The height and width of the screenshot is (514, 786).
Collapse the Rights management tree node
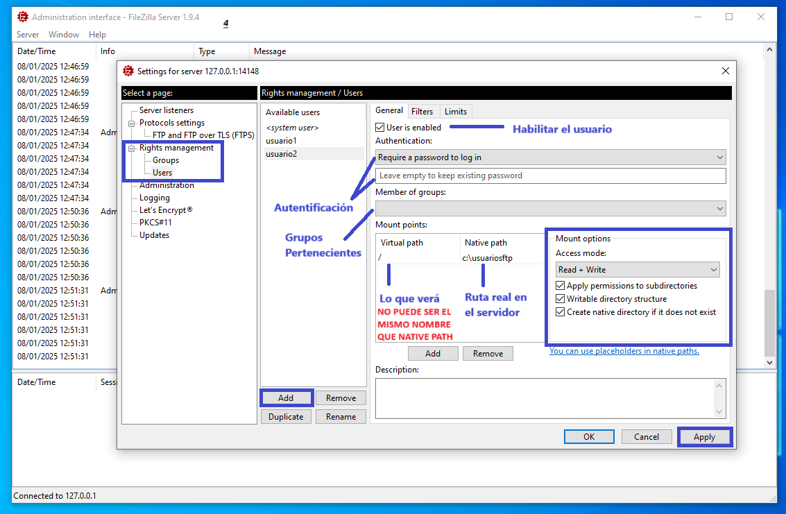(x=132, y=148)
